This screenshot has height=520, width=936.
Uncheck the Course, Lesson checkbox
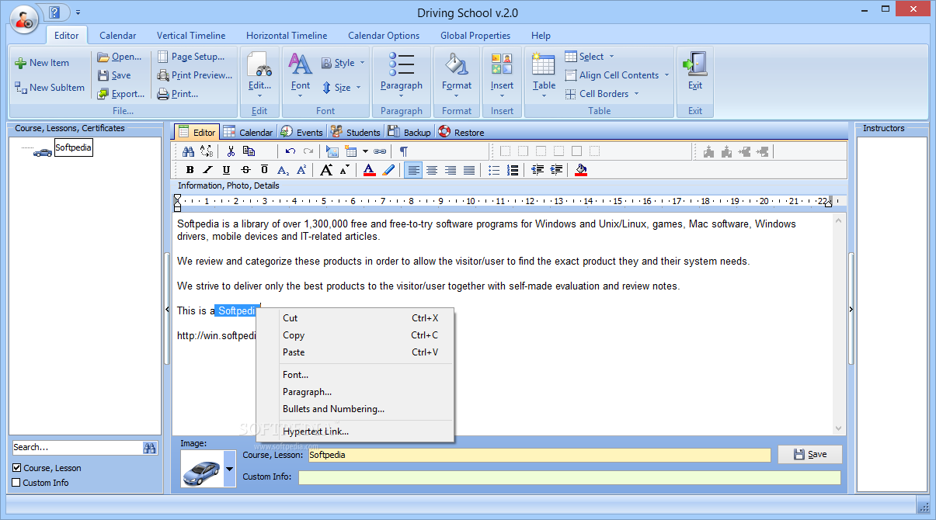pos(17,468)
